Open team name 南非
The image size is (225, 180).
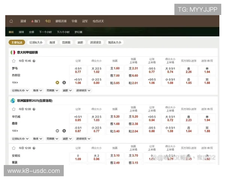click(x=15, y=123)
